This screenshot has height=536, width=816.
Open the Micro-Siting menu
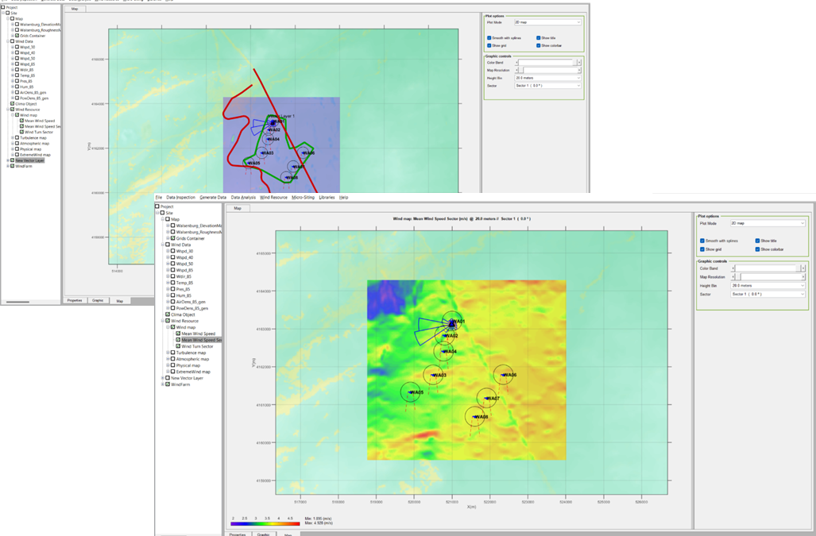tap(303, 197)
